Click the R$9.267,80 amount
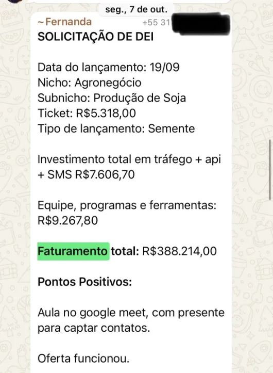Viewport: 273px width, 373px height. 67,220
